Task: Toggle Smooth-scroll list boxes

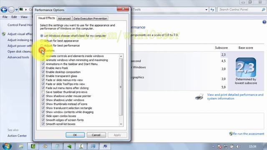Action: click(x=43, y=124)
